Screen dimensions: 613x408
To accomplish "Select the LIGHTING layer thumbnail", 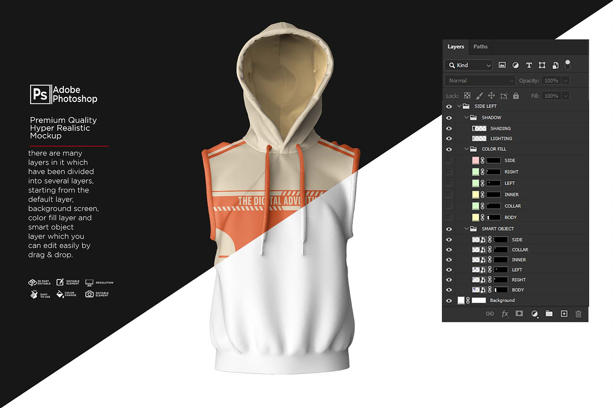I will [x=479, y=138].
